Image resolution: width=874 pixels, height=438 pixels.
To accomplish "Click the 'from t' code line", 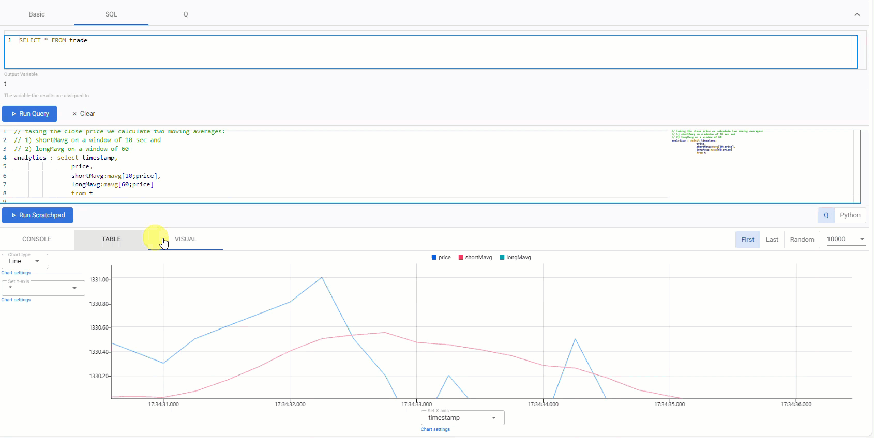I will 82,193.
